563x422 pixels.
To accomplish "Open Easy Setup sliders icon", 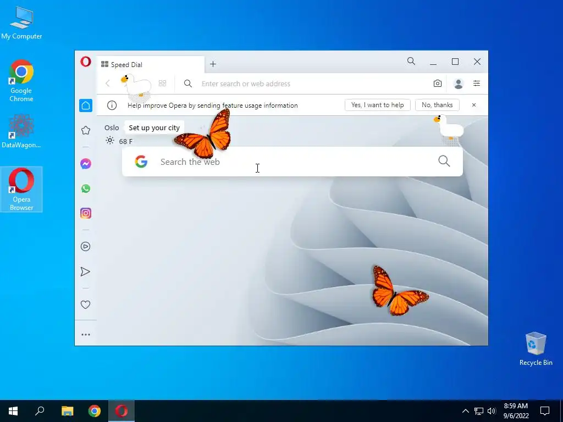I will pos(477,84).
